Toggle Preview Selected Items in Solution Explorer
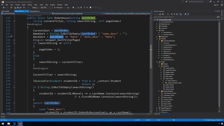The image size is (224, 126). 188,14
